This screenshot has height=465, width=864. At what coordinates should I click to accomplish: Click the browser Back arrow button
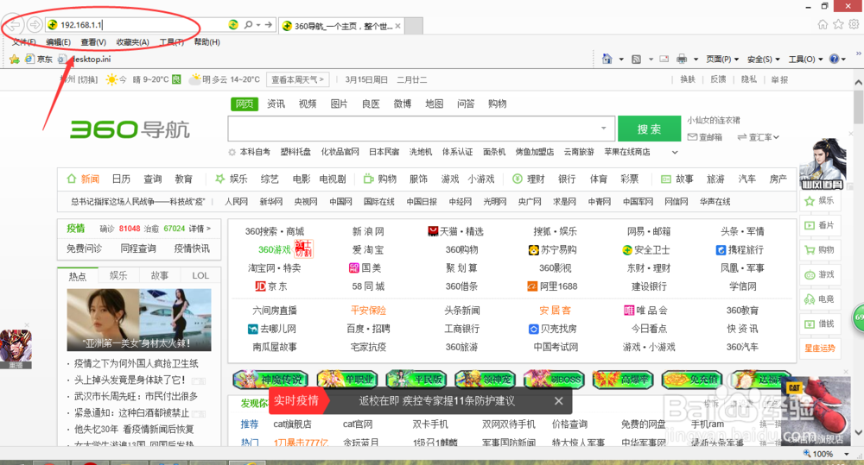(x=13, y=25)
